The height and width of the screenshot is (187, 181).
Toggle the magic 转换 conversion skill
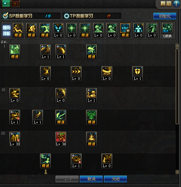click(x=167, y=30)
